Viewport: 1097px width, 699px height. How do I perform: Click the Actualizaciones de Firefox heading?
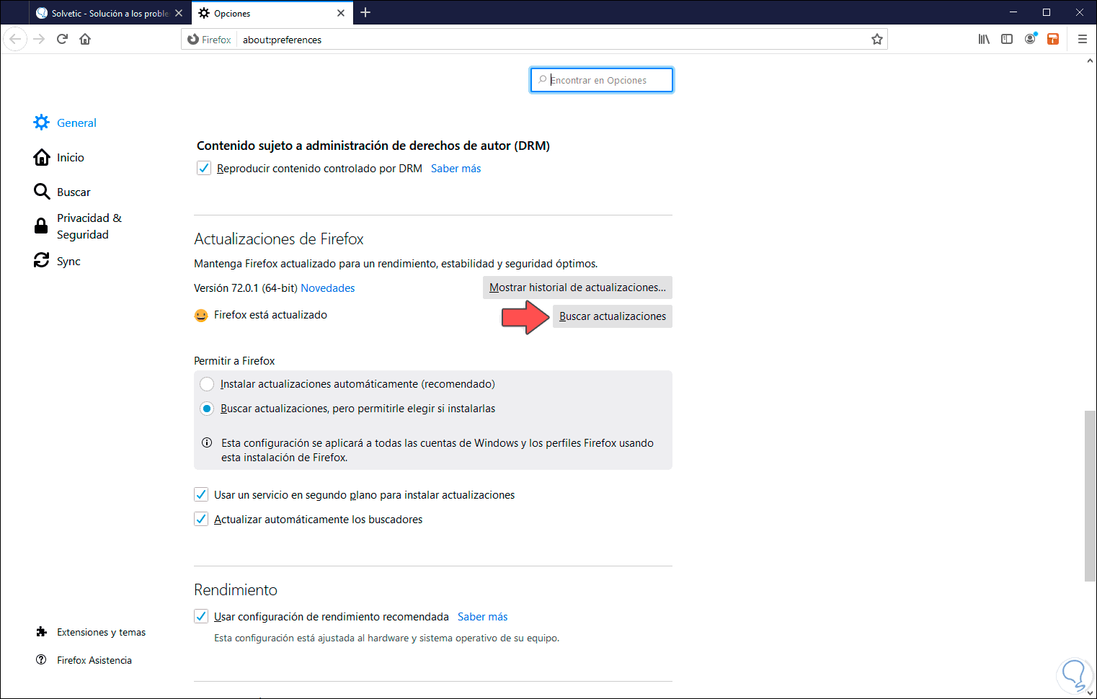279,239
